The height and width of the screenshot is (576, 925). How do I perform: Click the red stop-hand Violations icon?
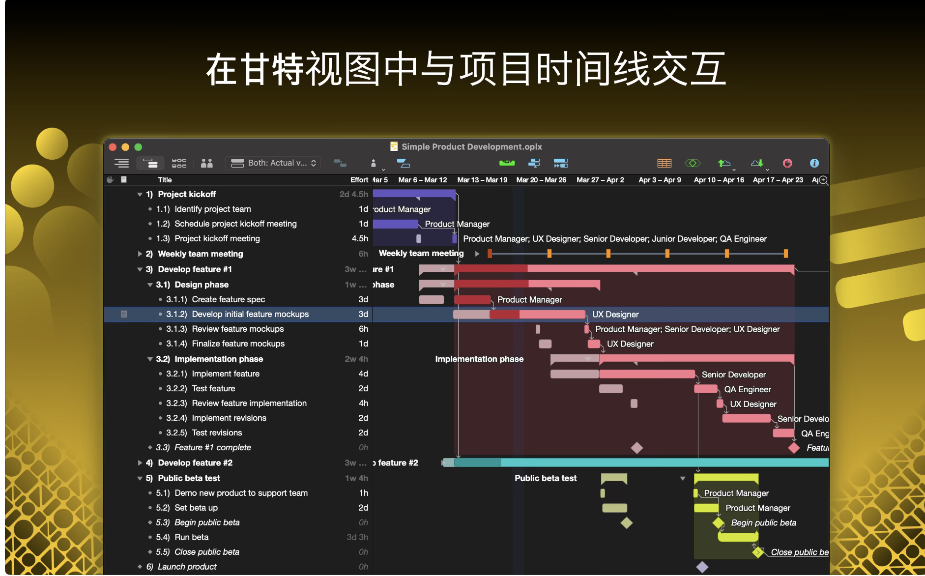pyautogui.click(x=787, y=163)
